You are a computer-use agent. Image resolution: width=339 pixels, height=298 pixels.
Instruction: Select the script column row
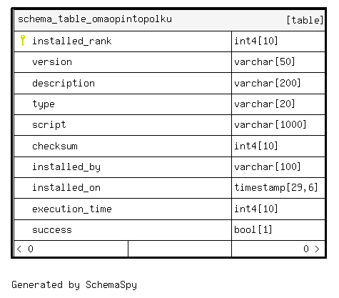(169, 125)
